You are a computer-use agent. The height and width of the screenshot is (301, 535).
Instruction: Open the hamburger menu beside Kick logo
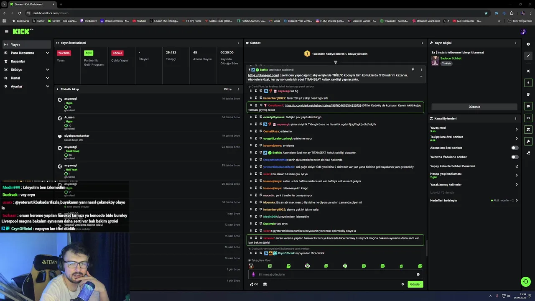pyautogui.click(x=7, y=31)
